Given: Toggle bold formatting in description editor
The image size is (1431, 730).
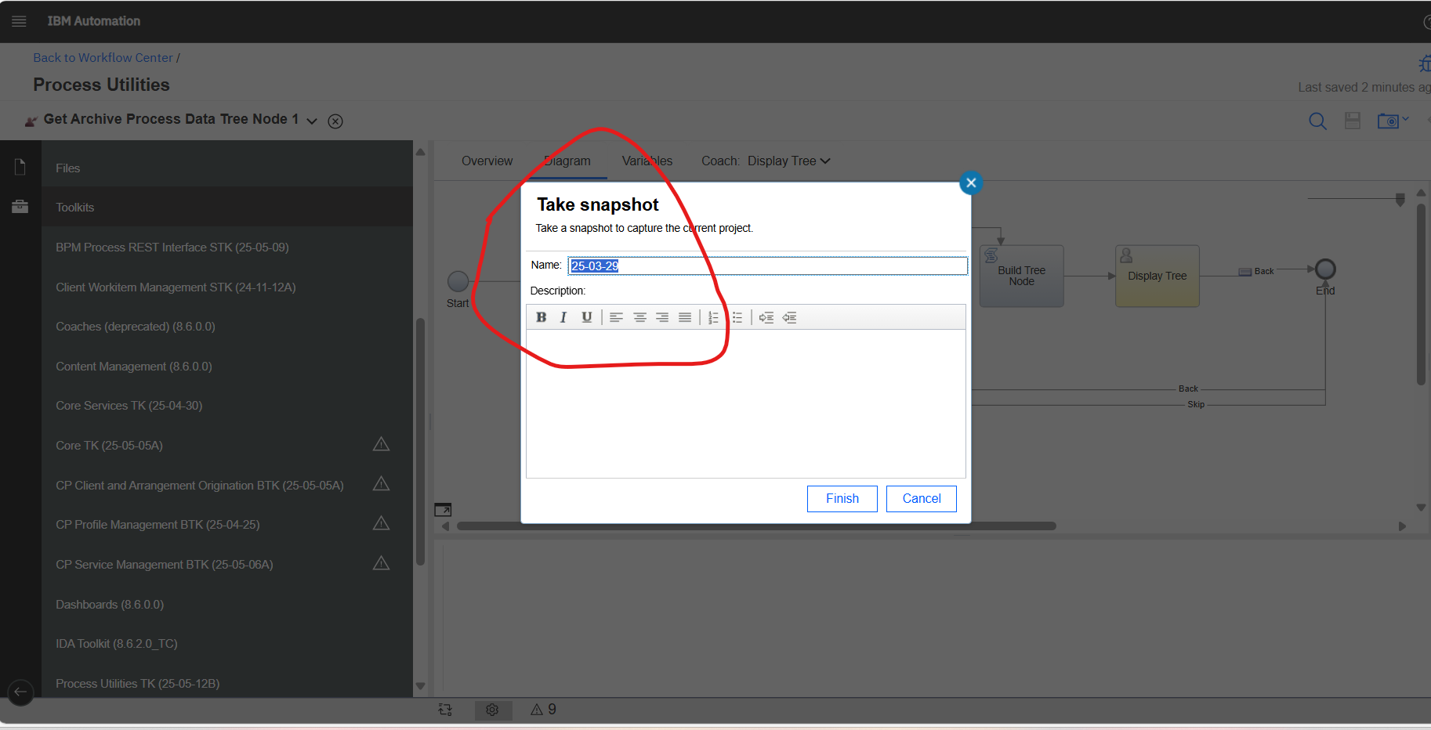Looking at the screenshot, I should pyautogui.click(x=541, y=317).
